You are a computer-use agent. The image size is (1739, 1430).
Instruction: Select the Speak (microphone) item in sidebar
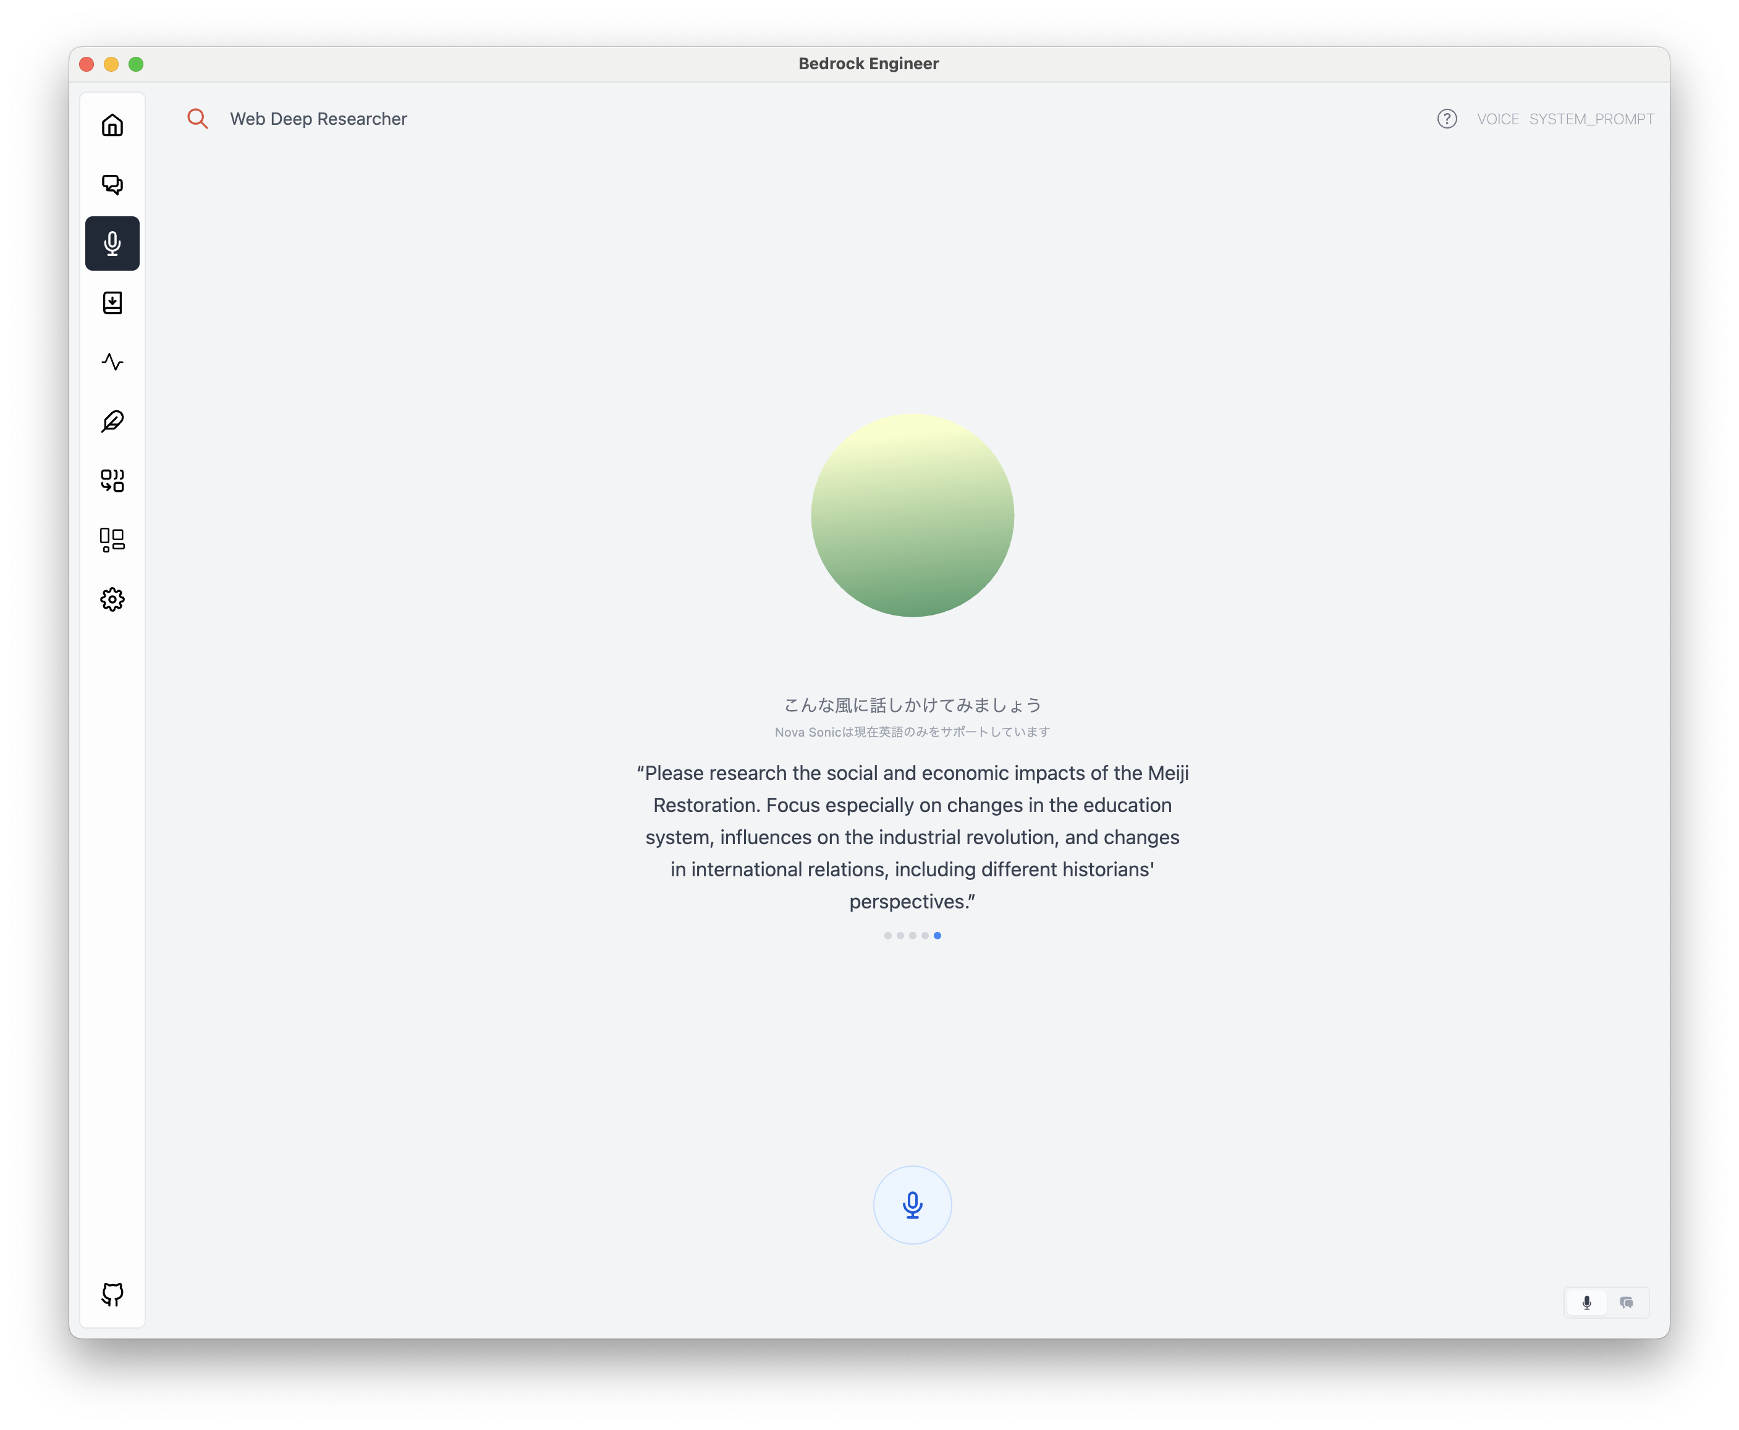pyautogui.click(x=112, y=244)
